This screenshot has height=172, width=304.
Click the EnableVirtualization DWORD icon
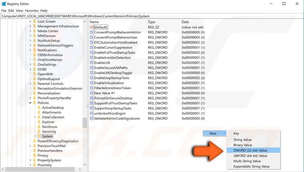pos(92,83)
